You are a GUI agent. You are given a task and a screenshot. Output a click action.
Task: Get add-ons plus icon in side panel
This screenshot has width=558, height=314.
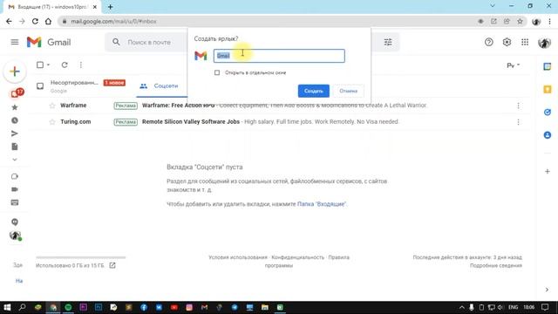click(548, 172)
